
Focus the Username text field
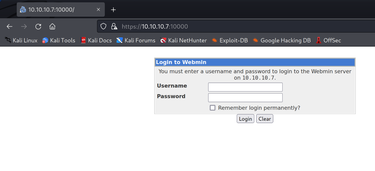pos(245,87)
